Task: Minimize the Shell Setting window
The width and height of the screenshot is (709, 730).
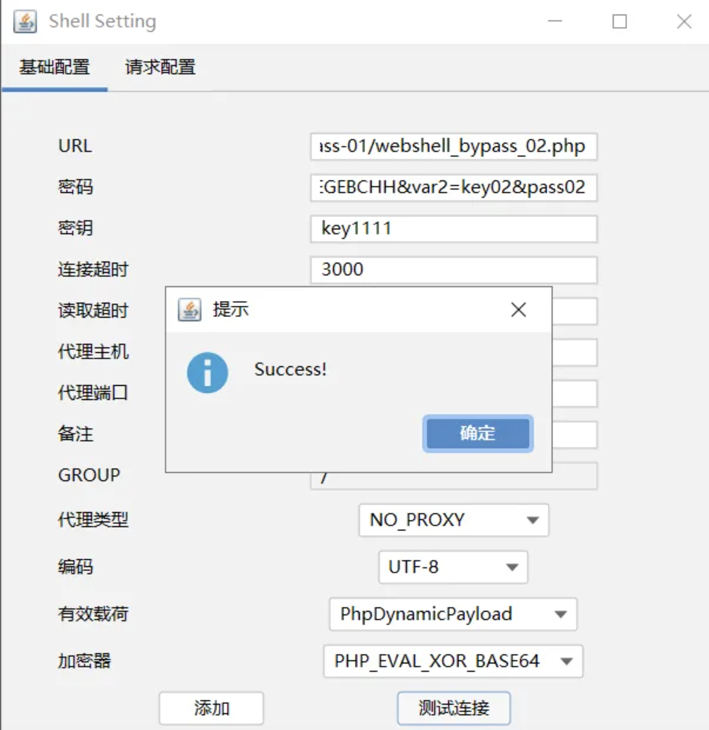Action: tap(555, 22)
